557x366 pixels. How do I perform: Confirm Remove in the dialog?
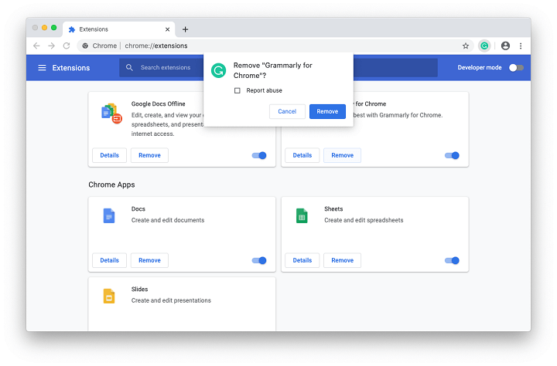click(327, 111)
